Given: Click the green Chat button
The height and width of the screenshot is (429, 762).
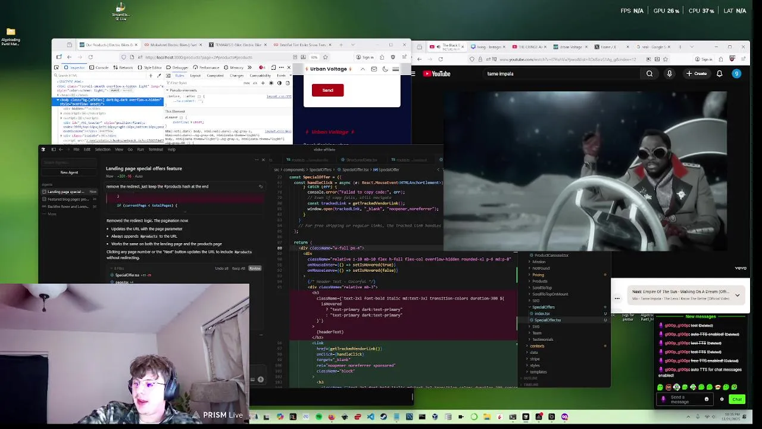Looking at the screenshot, I should coord(737,399).
